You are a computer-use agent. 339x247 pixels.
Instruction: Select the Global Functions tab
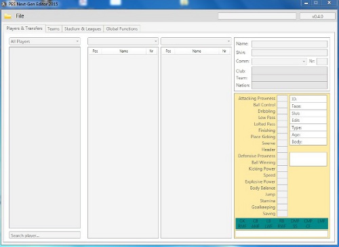(122, 29)
